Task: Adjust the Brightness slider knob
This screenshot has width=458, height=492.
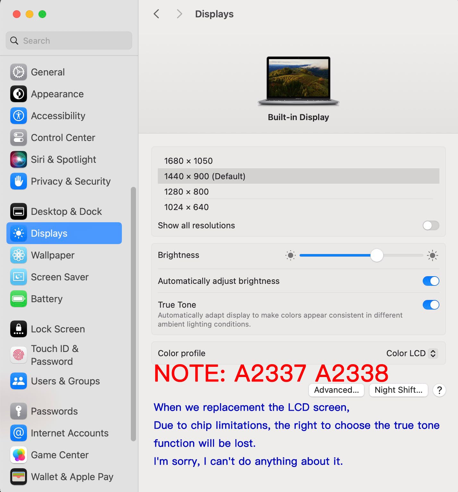Action: pyautogui.click(x=377, y=255)
